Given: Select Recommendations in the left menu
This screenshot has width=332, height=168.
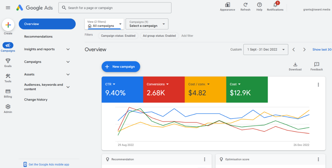Looking at the screenshot, I should point(38,36).
